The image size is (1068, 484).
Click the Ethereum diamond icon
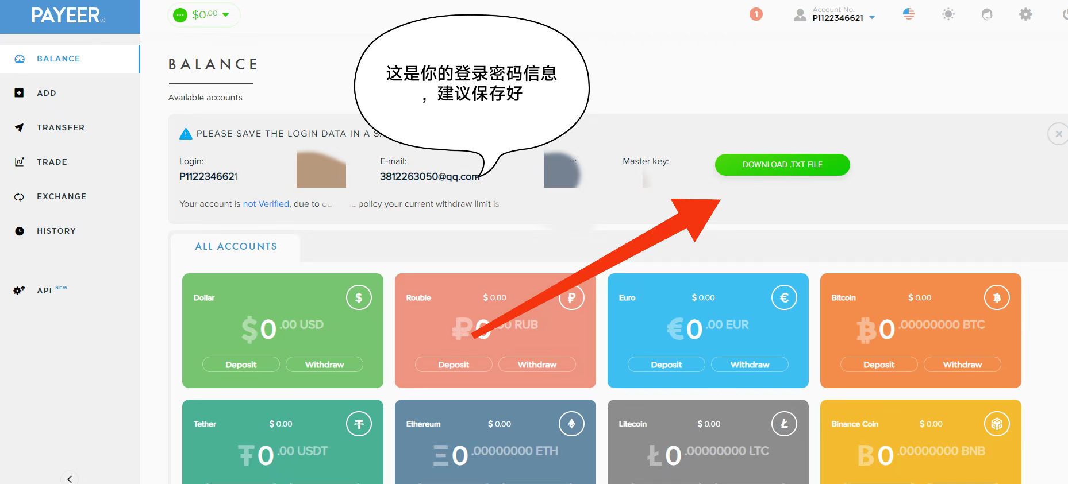coord(571,424)
